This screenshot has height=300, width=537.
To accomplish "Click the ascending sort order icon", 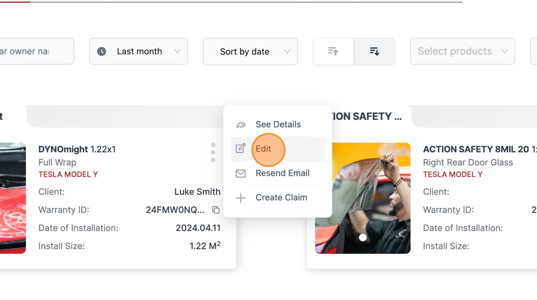I will coord(333,51).
